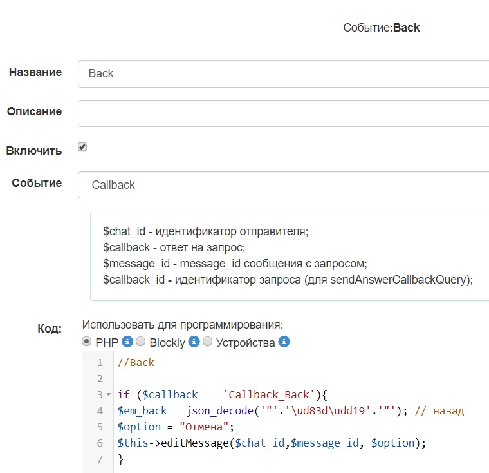Collapse the if block at line 3

108,394
